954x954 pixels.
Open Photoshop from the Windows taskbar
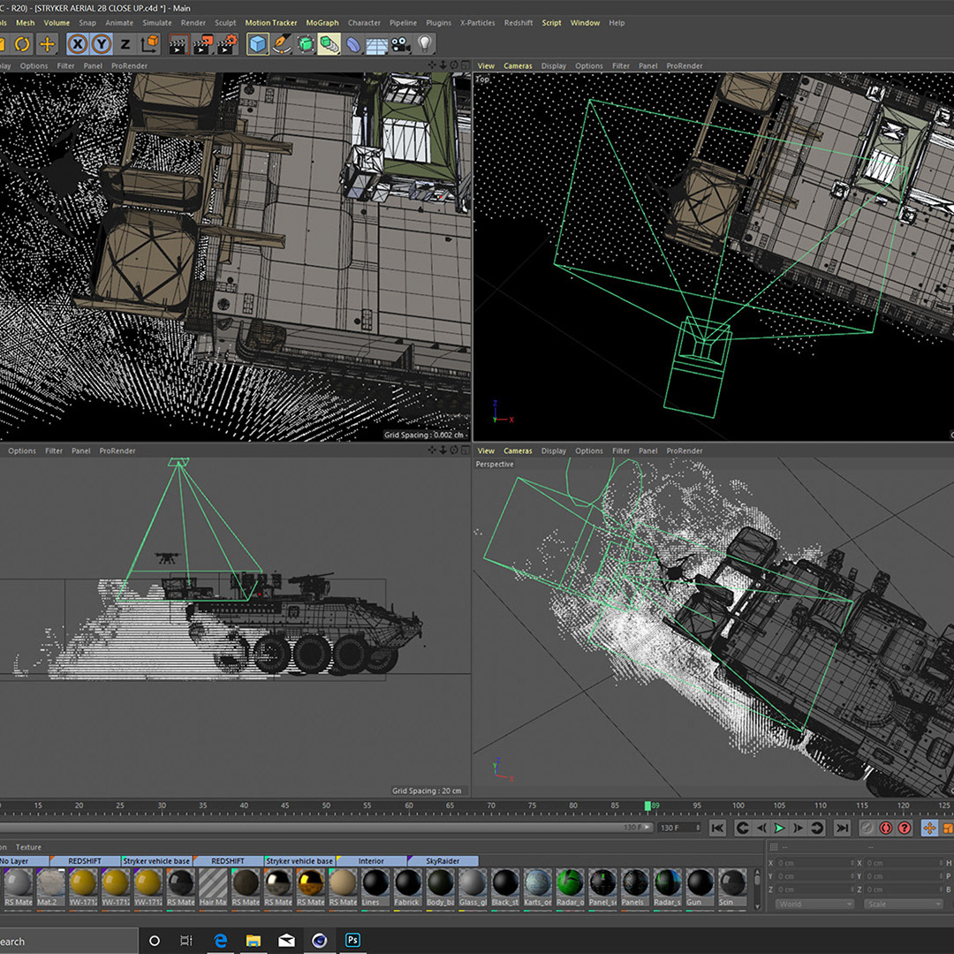point(352,940)
